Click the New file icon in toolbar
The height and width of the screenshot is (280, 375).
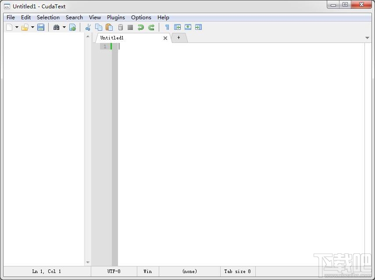(9, 27)
